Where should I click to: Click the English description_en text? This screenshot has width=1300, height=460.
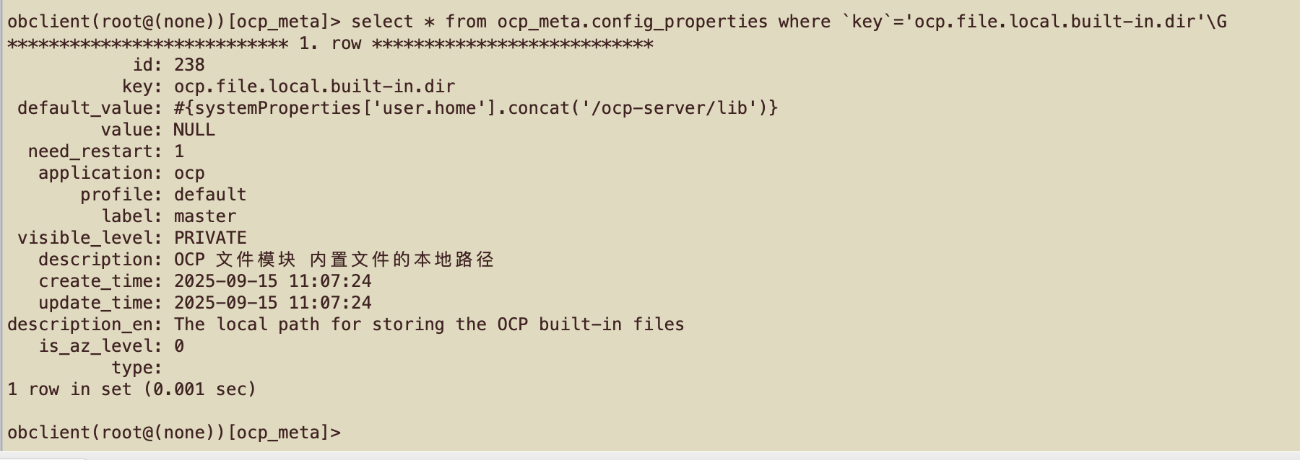pyautogui.click(x=429, y=324)
